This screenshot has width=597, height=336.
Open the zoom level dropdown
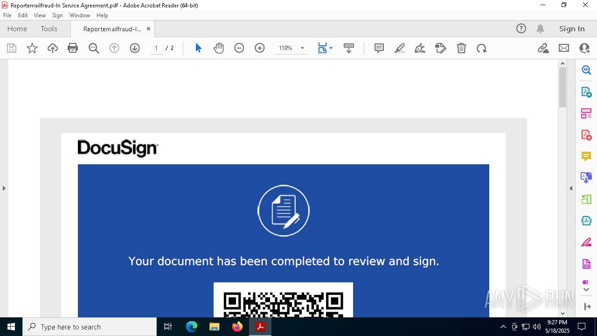click(302, 48)
